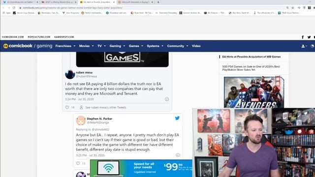Viewport: 315px width, 177px height.
Task: Open GAMESPOT.COM top link
Action: [x=64, y=37]
